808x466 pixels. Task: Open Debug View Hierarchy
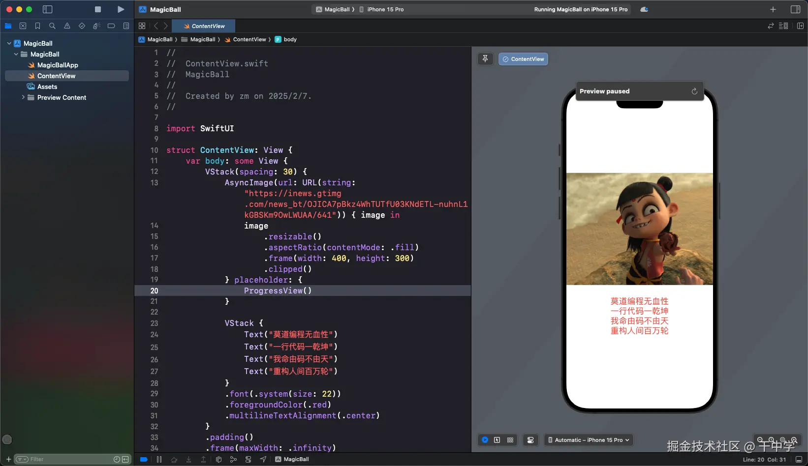tap(218, 459)
